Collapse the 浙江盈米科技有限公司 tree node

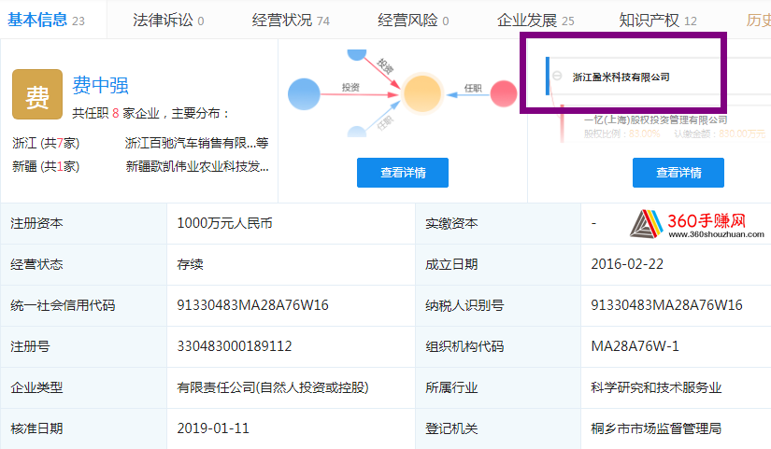pyautogui.click(x=557, y=76)
